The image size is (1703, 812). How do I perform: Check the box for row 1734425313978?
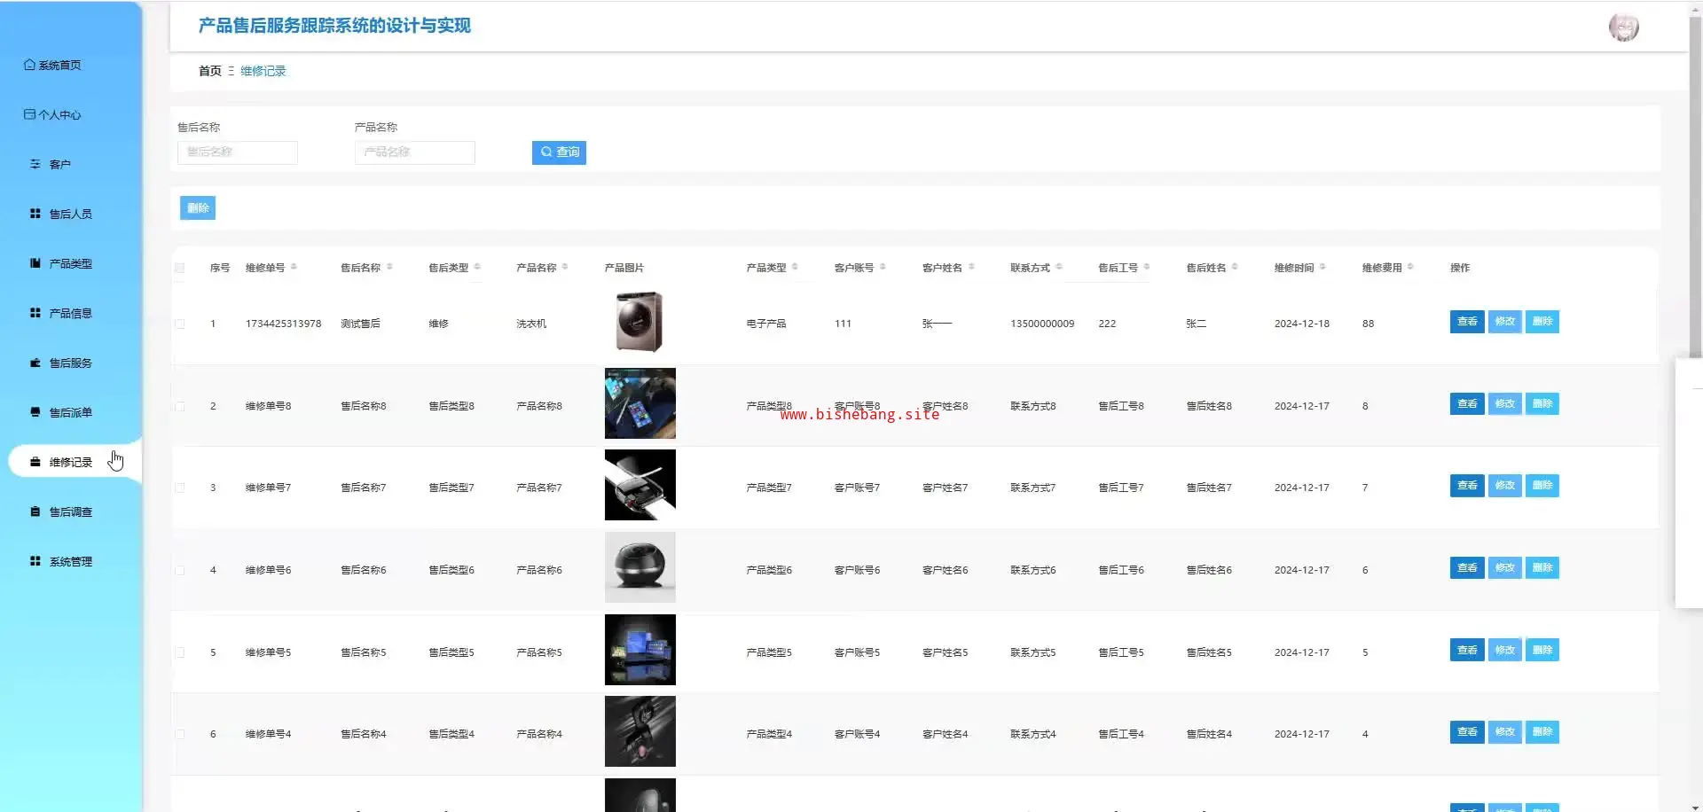click(180, 324)
